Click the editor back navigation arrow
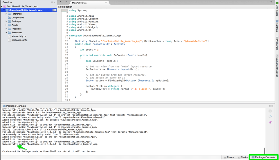 click(60, 2)
